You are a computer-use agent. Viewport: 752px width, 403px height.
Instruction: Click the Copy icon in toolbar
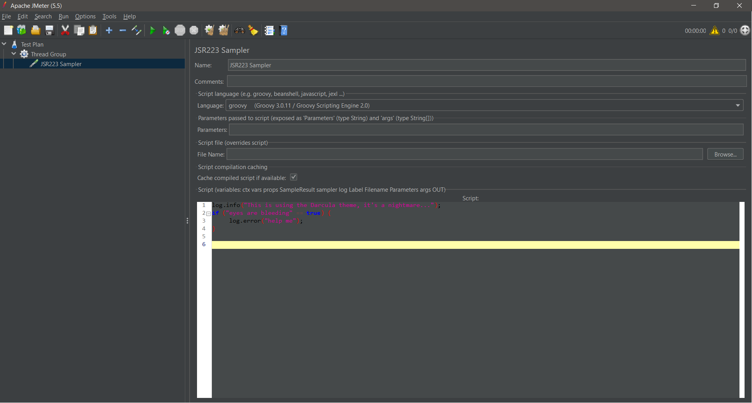click(79, 31)
